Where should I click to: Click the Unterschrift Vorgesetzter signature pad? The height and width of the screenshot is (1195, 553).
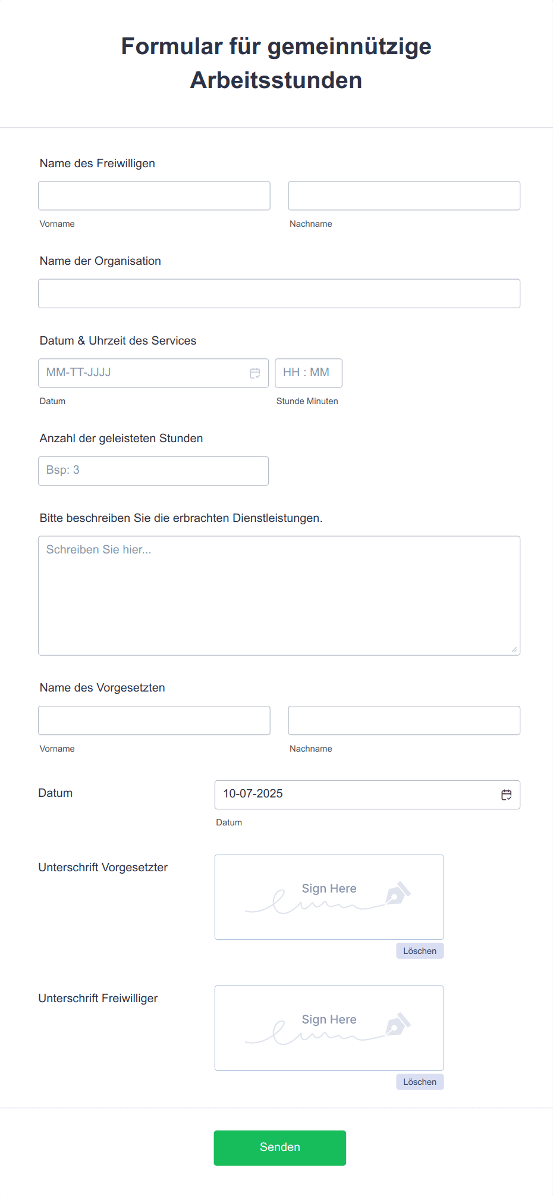click(329, 897)
